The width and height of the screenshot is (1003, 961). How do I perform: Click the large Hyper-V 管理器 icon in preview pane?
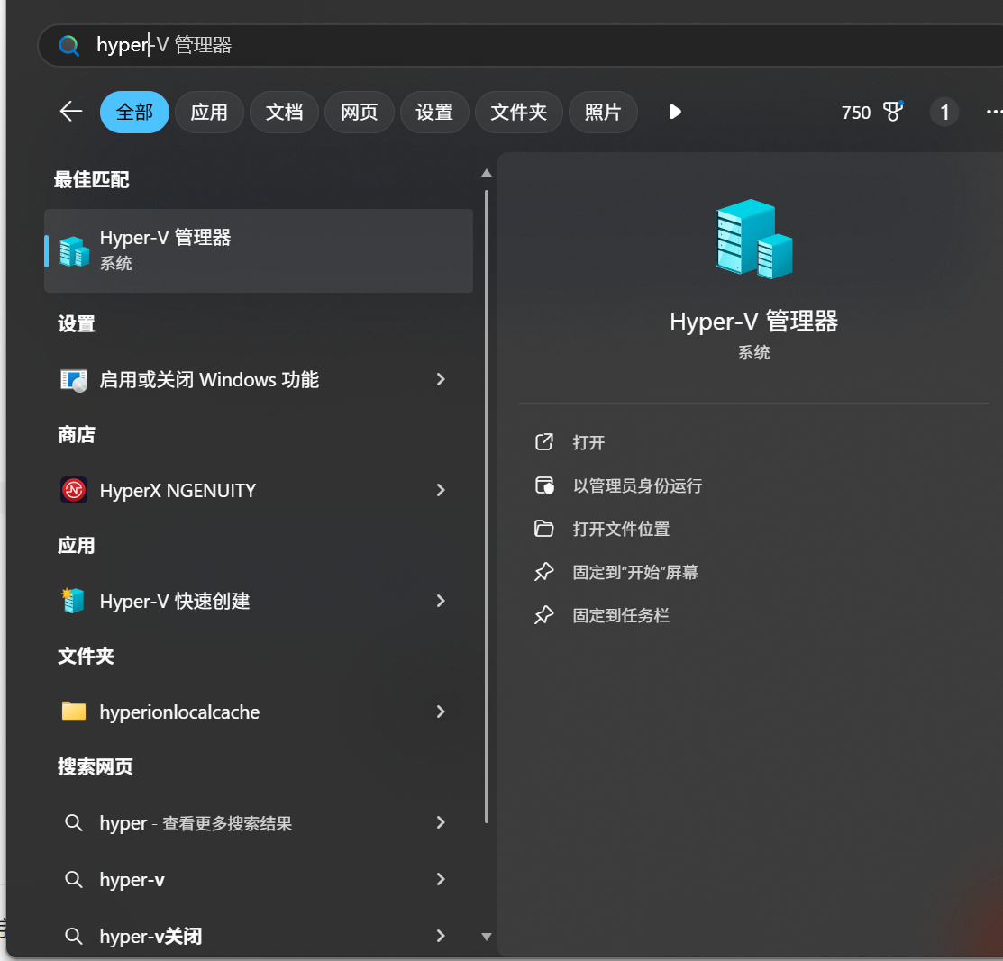pos(753,239)
